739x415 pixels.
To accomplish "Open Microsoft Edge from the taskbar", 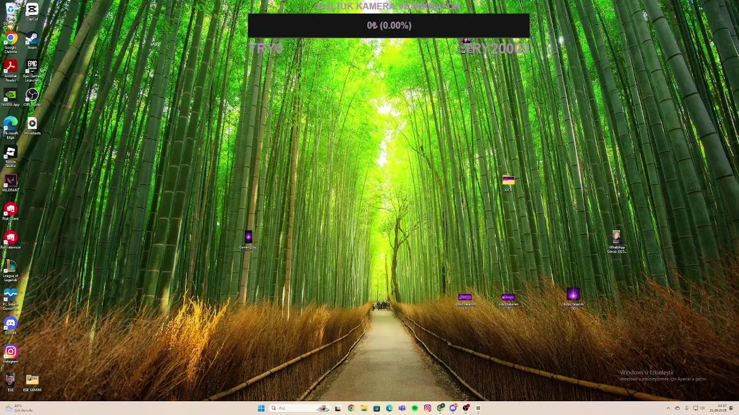I will (x=389, y=408).
